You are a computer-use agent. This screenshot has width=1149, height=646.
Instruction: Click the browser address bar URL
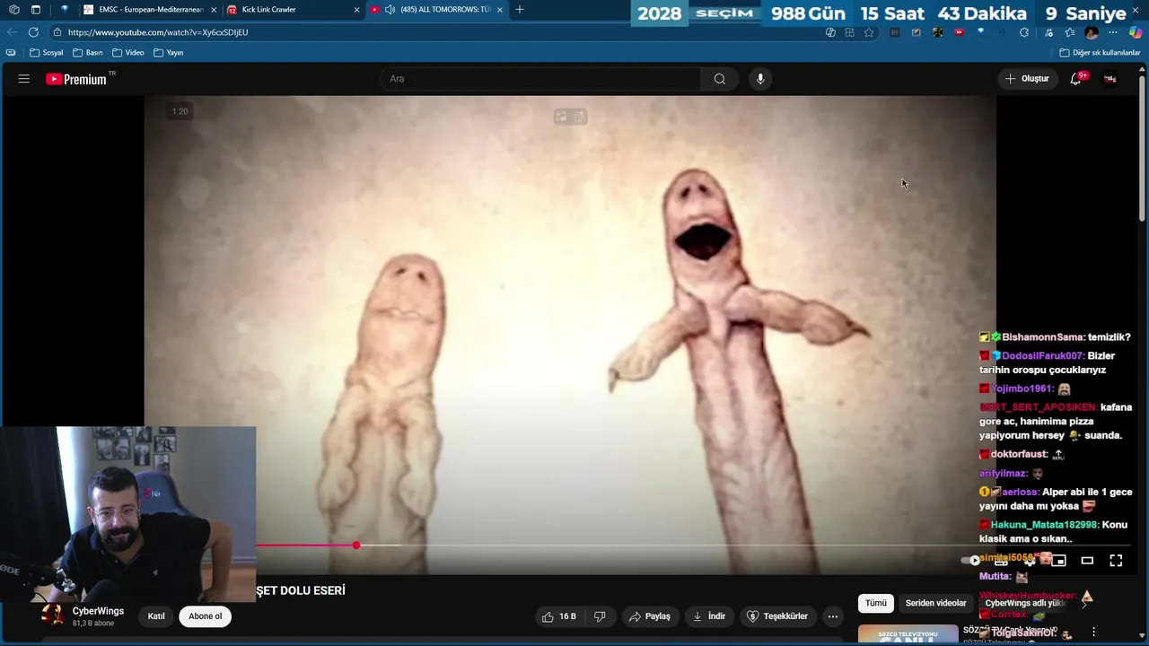158,32
